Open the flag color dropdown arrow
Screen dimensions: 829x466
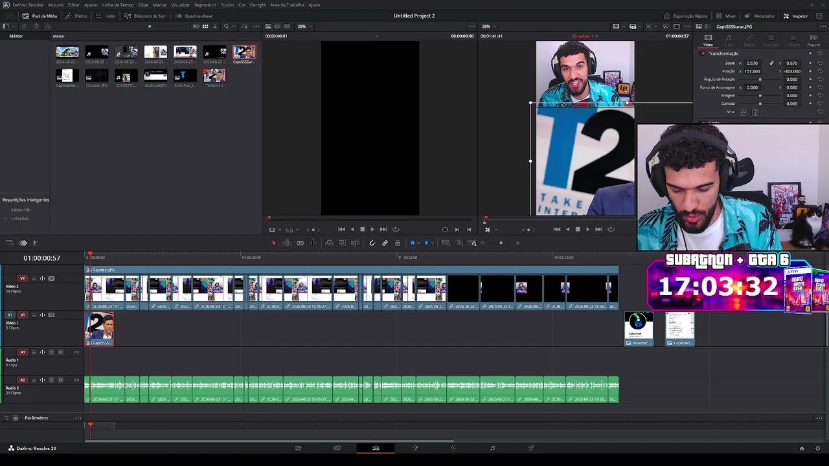click(x=418, y=243)
